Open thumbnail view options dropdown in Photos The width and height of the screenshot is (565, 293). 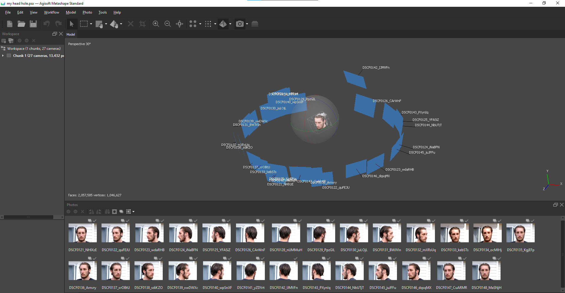pos(133,212)
